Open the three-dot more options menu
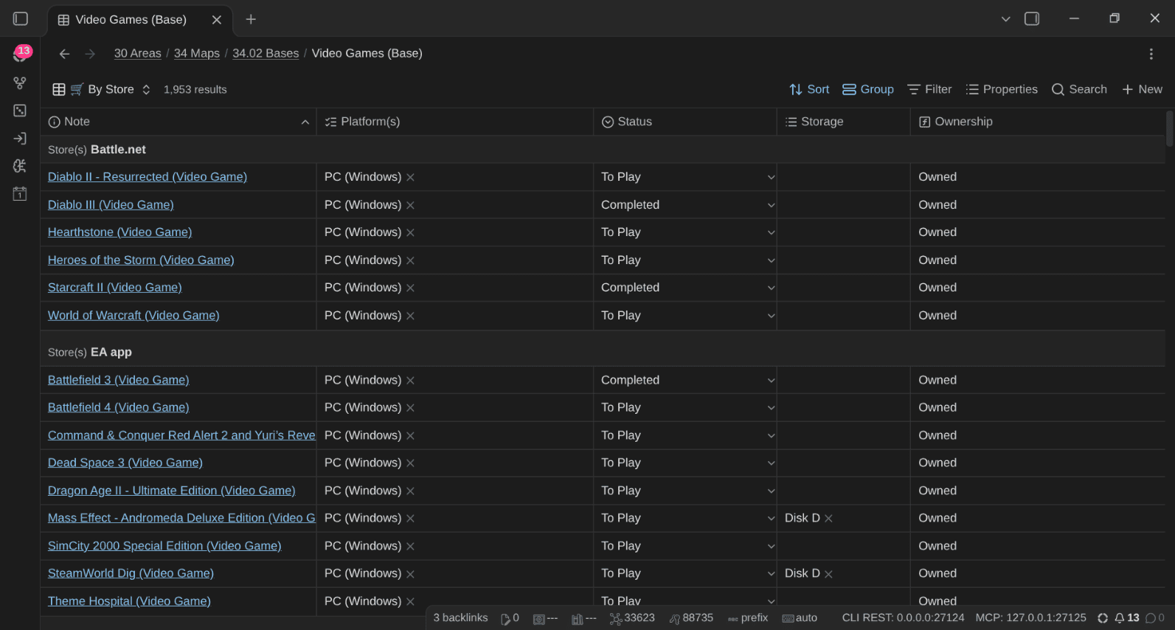 [1151, 54]
